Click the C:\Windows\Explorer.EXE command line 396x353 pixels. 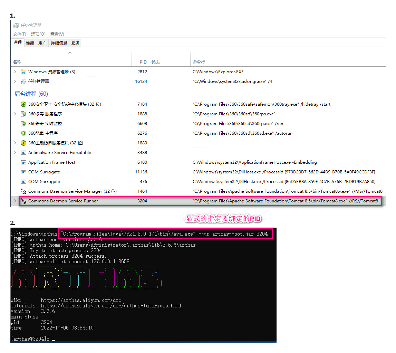click(x=218, y=72)
